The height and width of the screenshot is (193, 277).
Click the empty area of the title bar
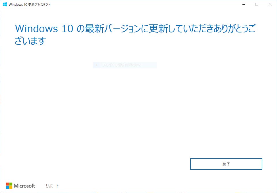click(144, 4)
